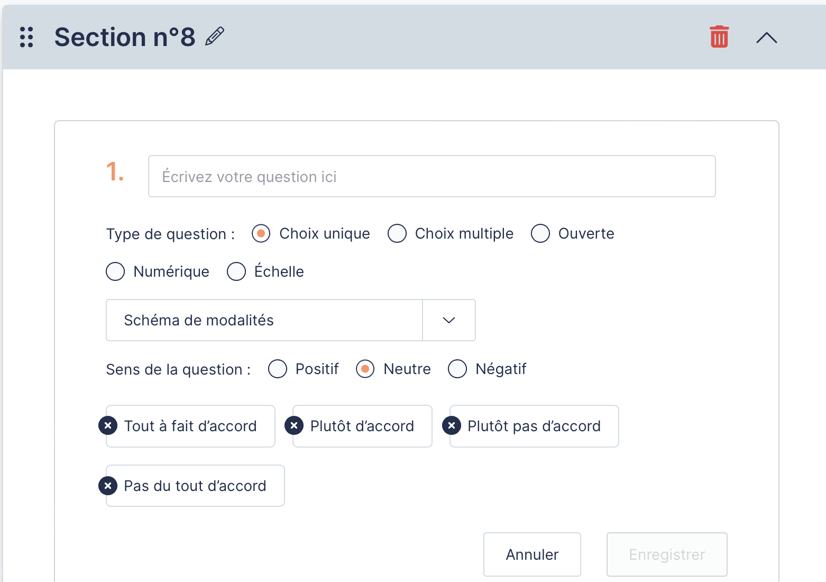The image size is (826, 582).
Task: Collapse Section n°8 with the chevron arrow
Action: coord(766,38)
